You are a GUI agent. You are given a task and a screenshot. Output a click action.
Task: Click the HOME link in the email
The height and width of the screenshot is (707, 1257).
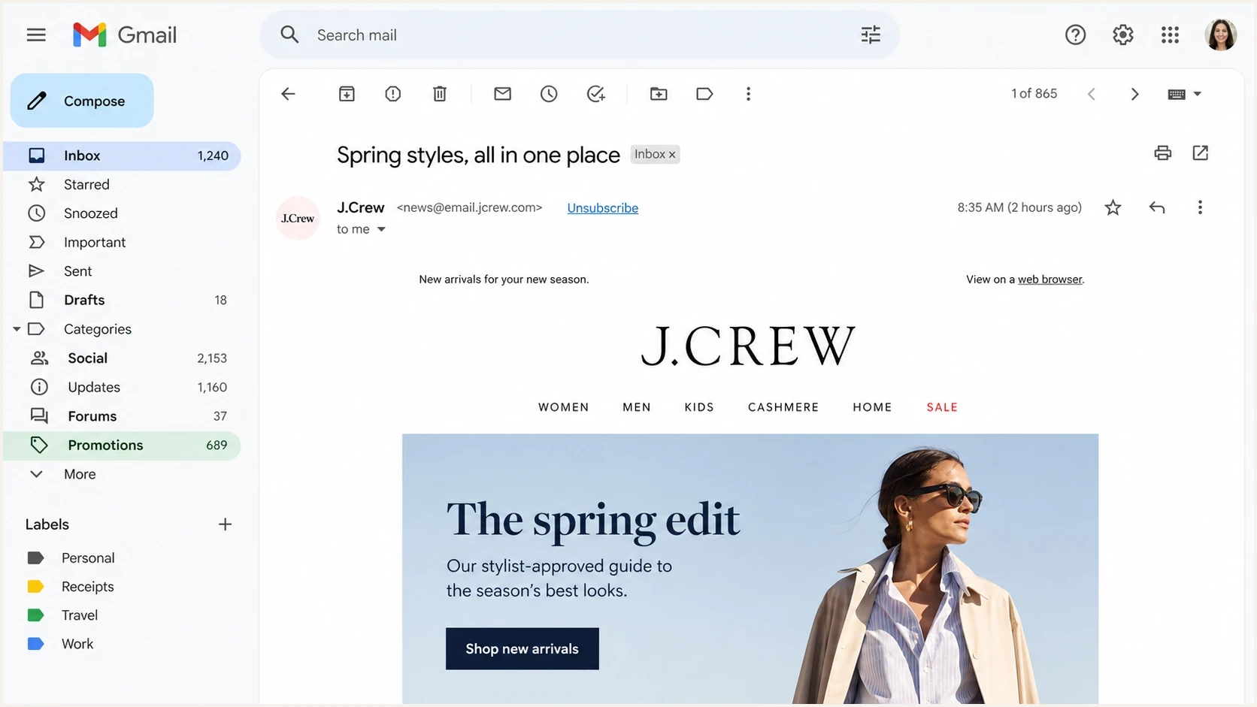[872, 407]
